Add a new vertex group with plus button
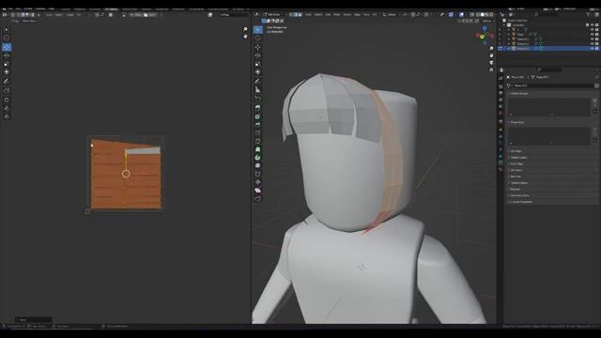 click(594, 100)
